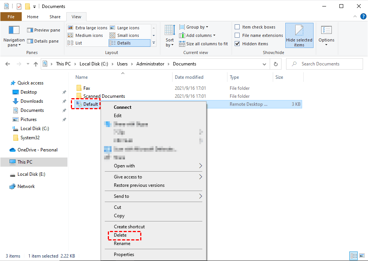This screenshot has height=261, width=368.
Task: Switch layout to List view
Action: point(75,43)
